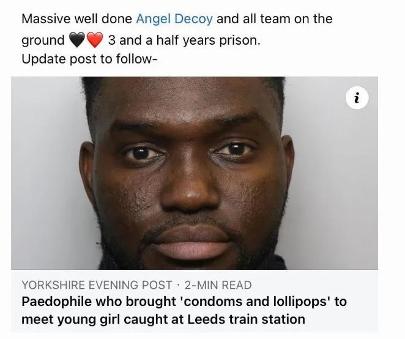This screenshot has width=405, height=339.
Task: Click the info icon on the preview image
Action: pos(357,98)
